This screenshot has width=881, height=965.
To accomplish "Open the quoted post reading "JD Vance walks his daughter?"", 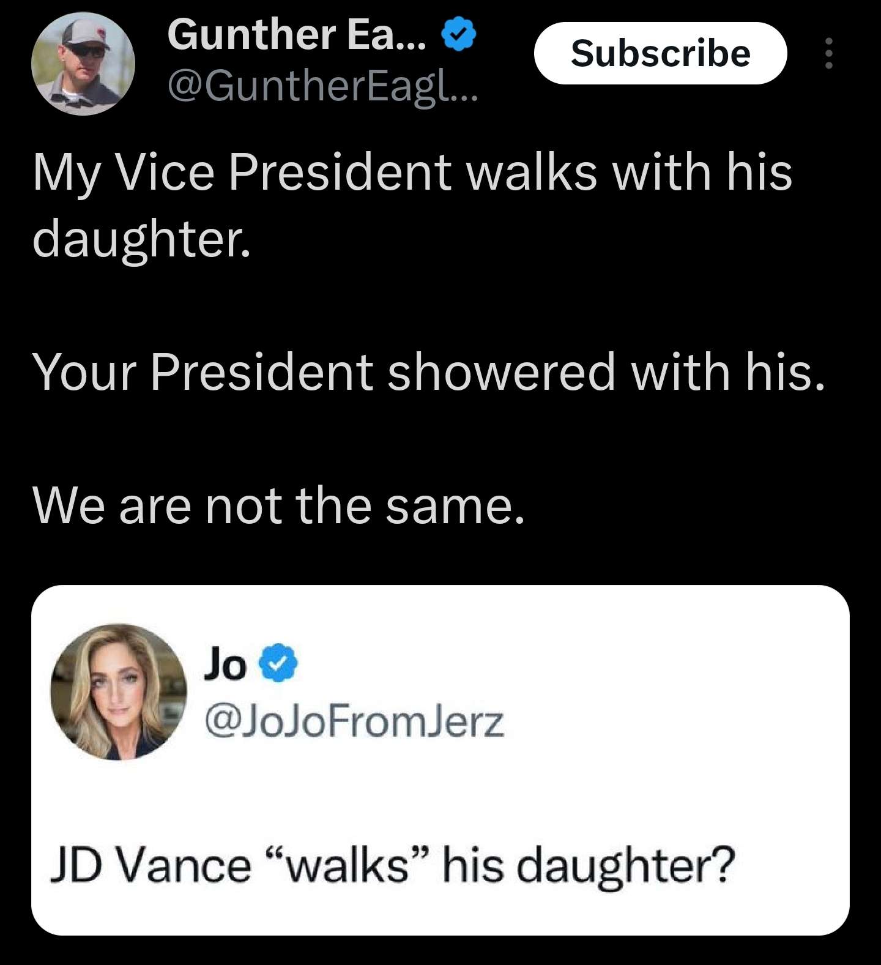I will (392, 865).
